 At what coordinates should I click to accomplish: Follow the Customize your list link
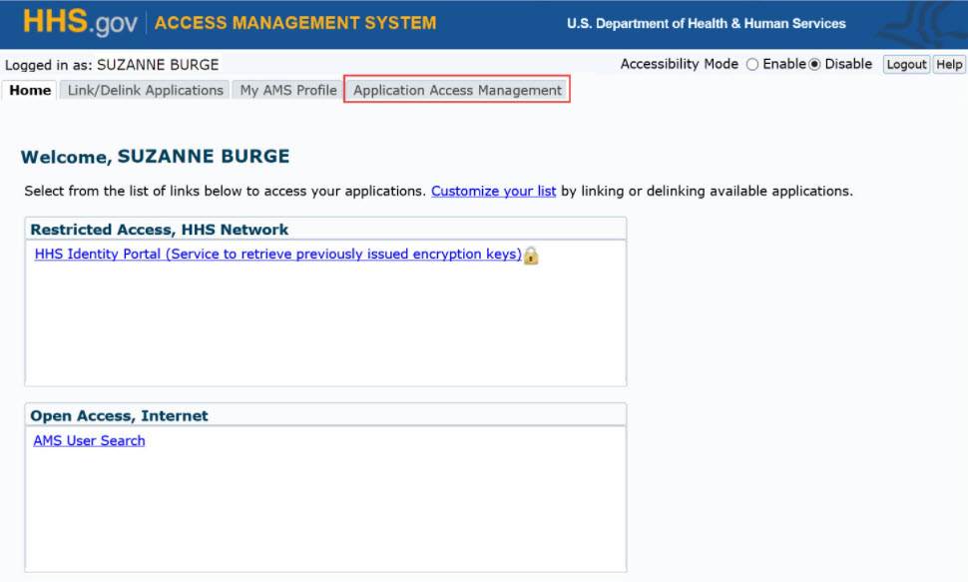point(493,191)
